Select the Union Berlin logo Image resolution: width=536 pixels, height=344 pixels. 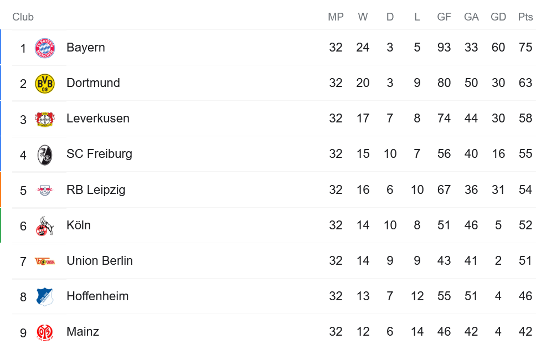pos(45,261)
